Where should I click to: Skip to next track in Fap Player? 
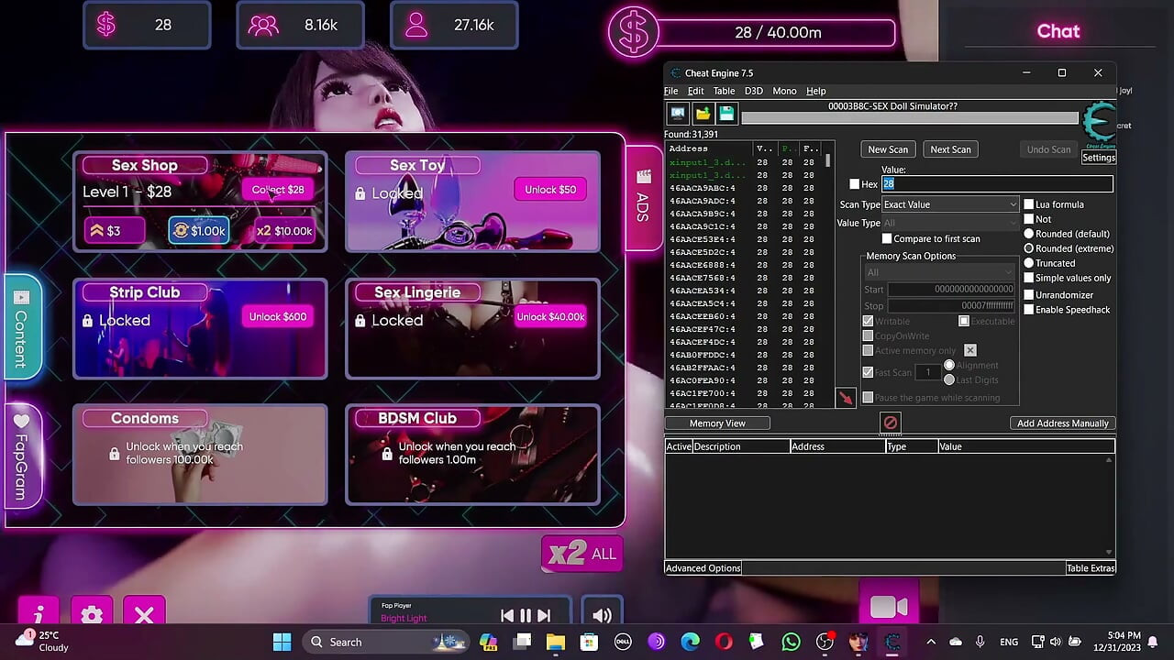click(544, 616)
